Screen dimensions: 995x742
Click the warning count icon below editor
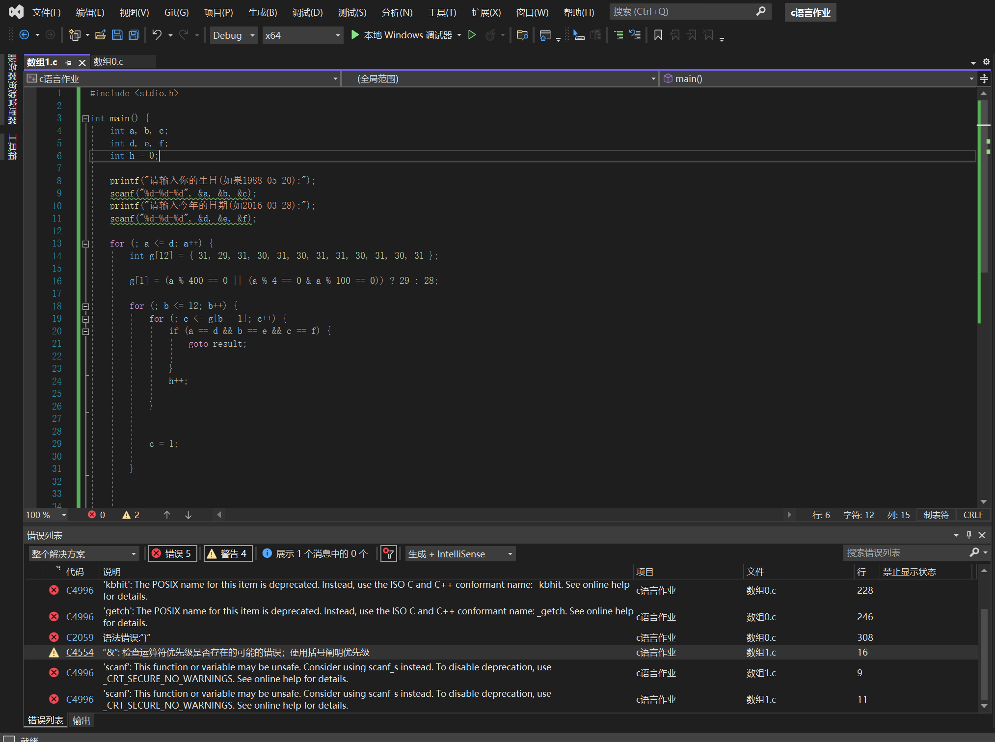pos(126,515)
